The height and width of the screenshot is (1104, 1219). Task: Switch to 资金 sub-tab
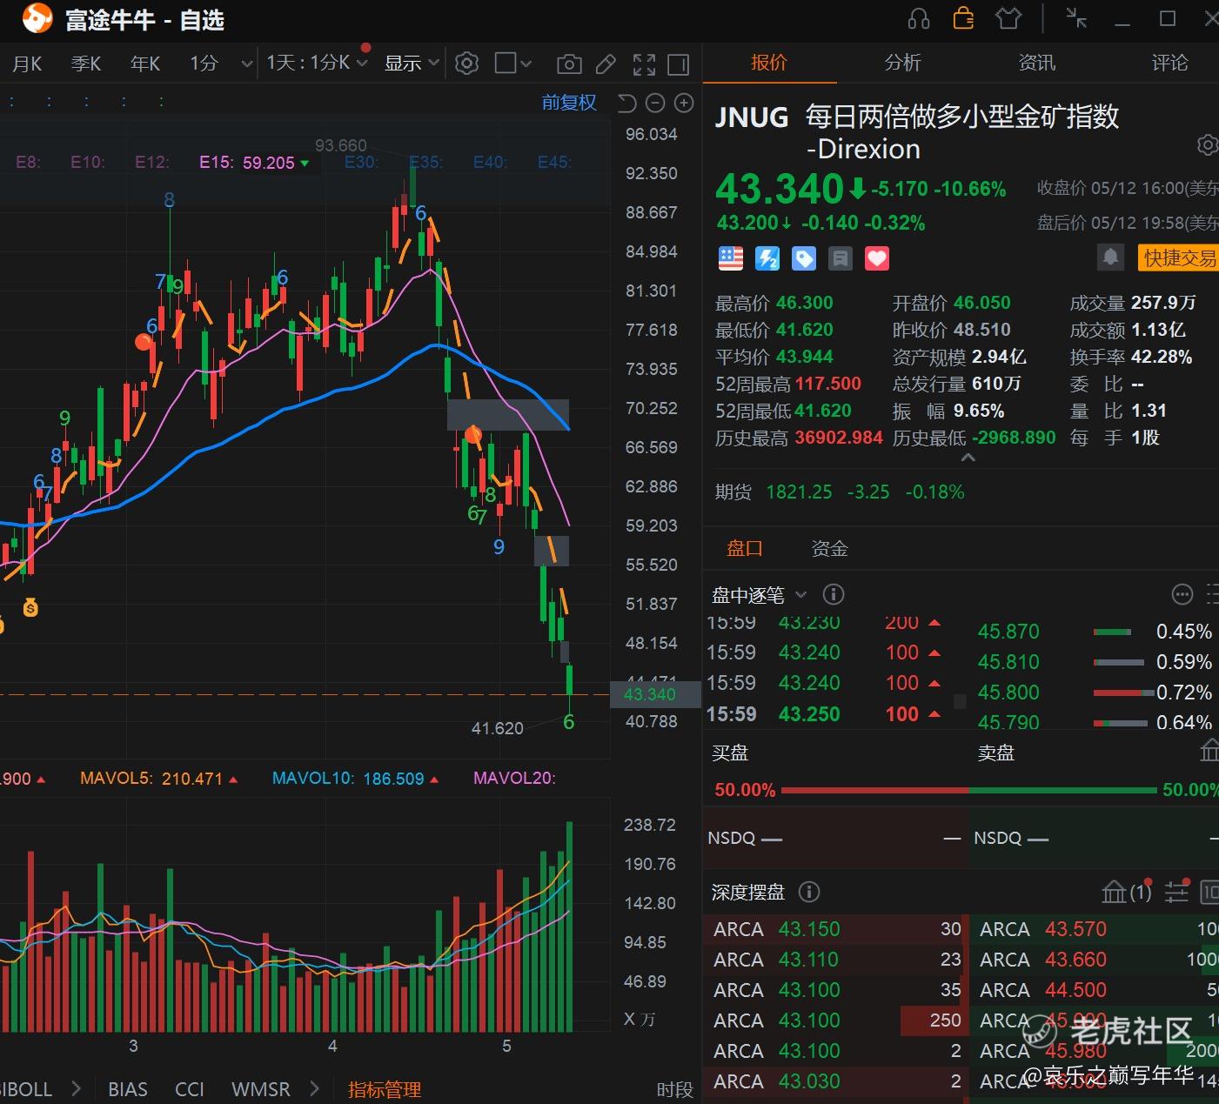(829, 548)
